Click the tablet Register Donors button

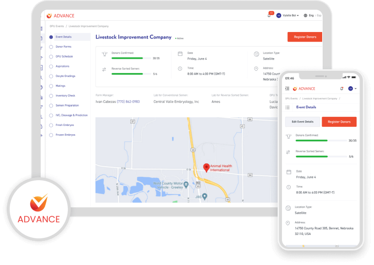(x=304, y=37)
